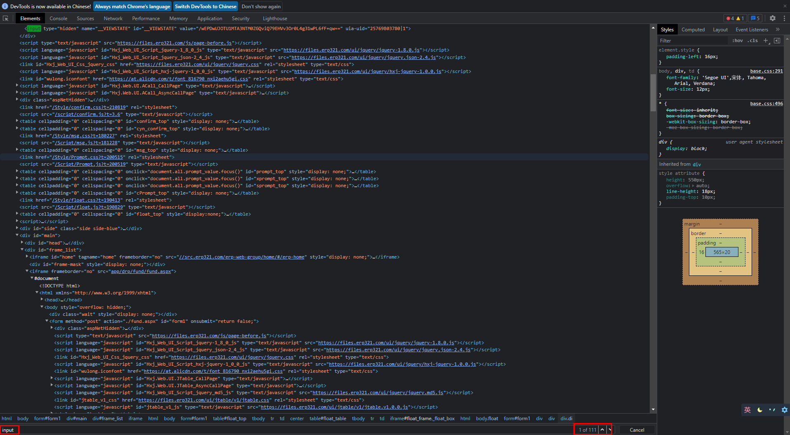Screen dimensions: 790x435
Task: Click the scroll-down arrow of Elements panel
Action: [653, 409]
